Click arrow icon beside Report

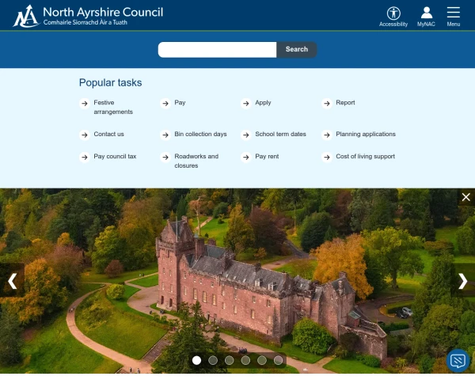pos(326,103)
